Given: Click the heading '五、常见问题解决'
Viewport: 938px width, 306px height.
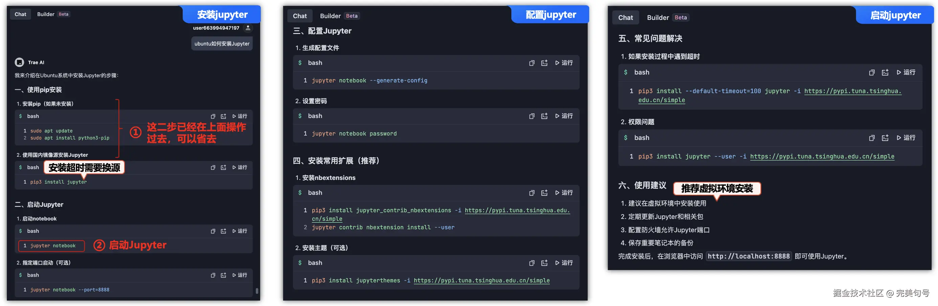Looking at the screenshot, I should [x=650, y=39].
